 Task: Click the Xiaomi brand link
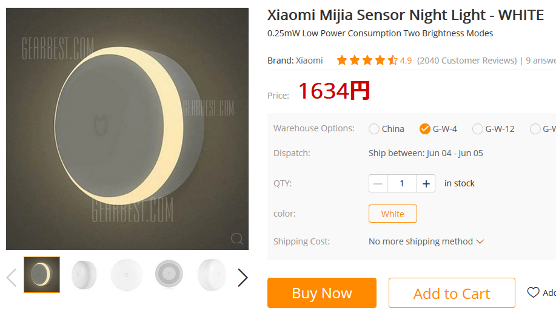309,61
